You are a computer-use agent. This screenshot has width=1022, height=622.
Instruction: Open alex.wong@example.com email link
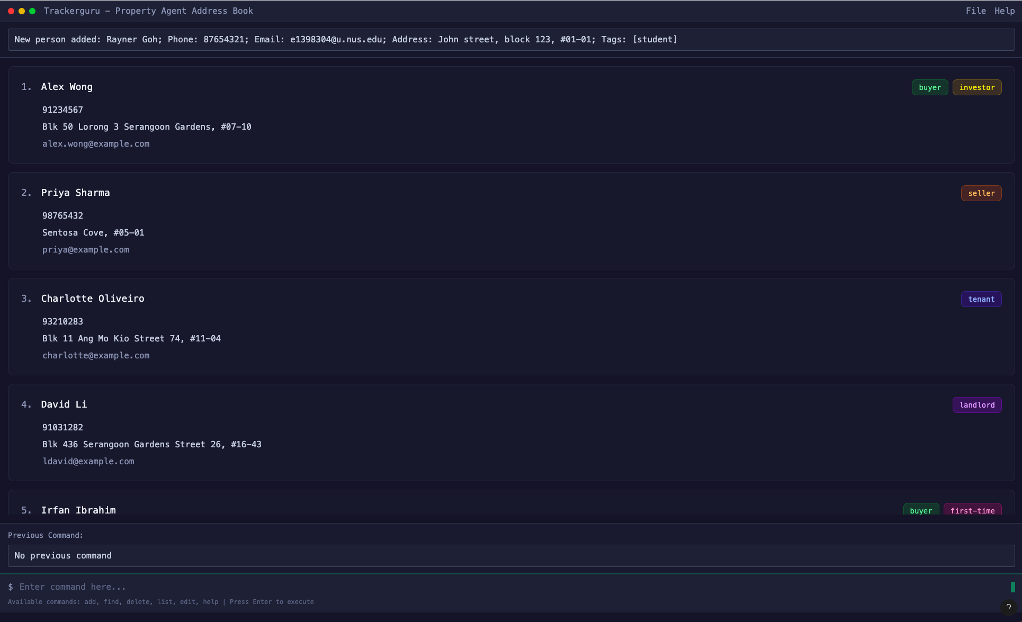click(96, 144)
